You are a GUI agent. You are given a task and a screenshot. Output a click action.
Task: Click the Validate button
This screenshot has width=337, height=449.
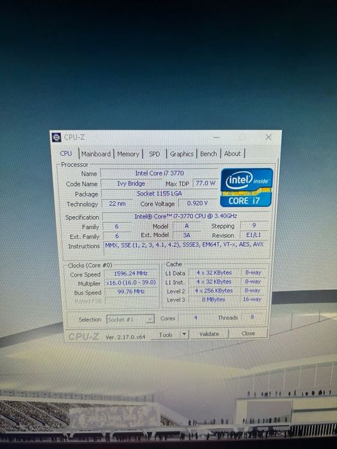click(209, 334)
